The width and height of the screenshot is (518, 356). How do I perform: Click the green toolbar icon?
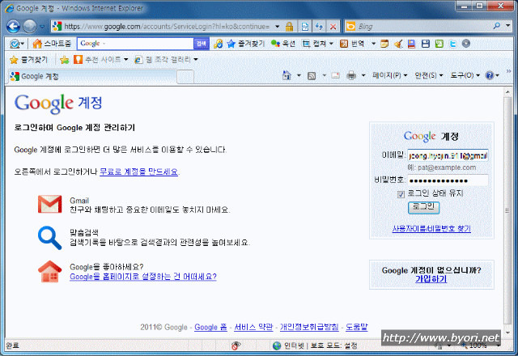pyautogui.click(x=439, y=44)
